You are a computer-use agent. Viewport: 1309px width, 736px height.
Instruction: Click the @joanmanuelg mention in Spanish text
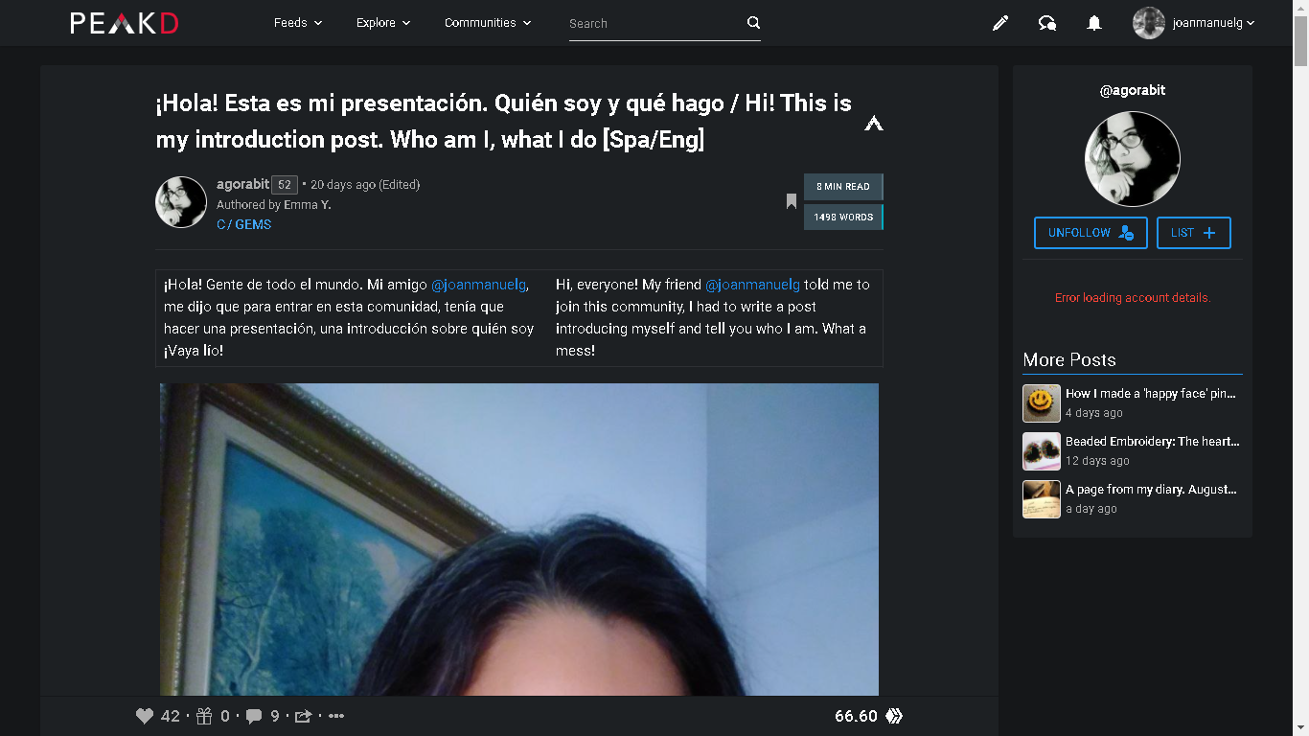pyautogui.click(x=478, y=285)
